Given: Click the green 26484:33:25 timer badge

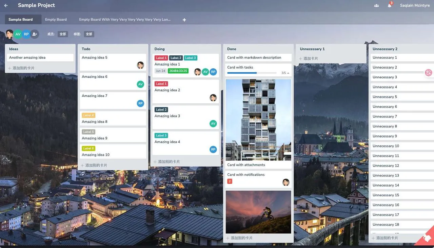Looking at the screenshot, I should (178, 71).
